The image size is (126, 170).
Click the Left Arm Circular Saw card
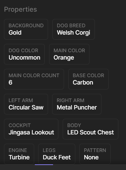26,104
